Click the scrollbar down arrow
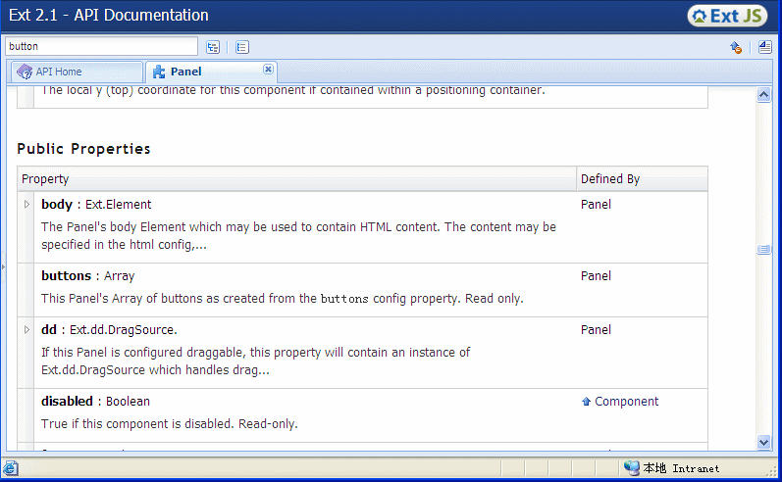Image resolution: width=782 pixels, height=482 pixels. pos(763,442)
